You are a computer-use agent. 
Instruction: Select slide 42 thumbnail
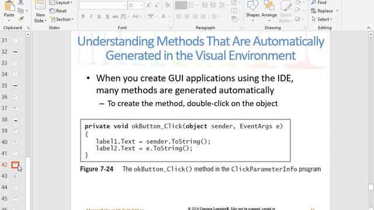15,164
